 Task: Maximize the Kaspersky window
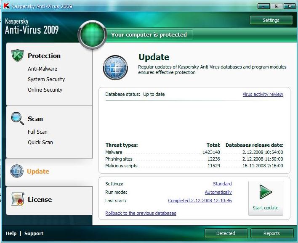click(277, 6)
